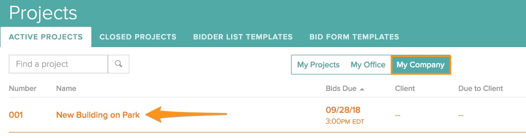Sort by the Client column header
The image size is (526, 138).
click(x=405, y=89)
